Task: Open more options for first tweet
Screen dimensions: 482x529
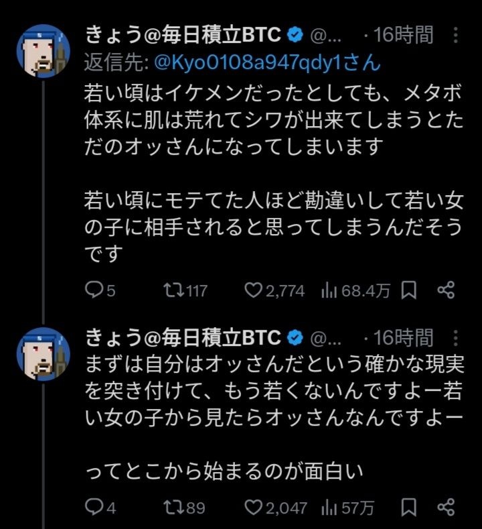Action: (455, 34)
